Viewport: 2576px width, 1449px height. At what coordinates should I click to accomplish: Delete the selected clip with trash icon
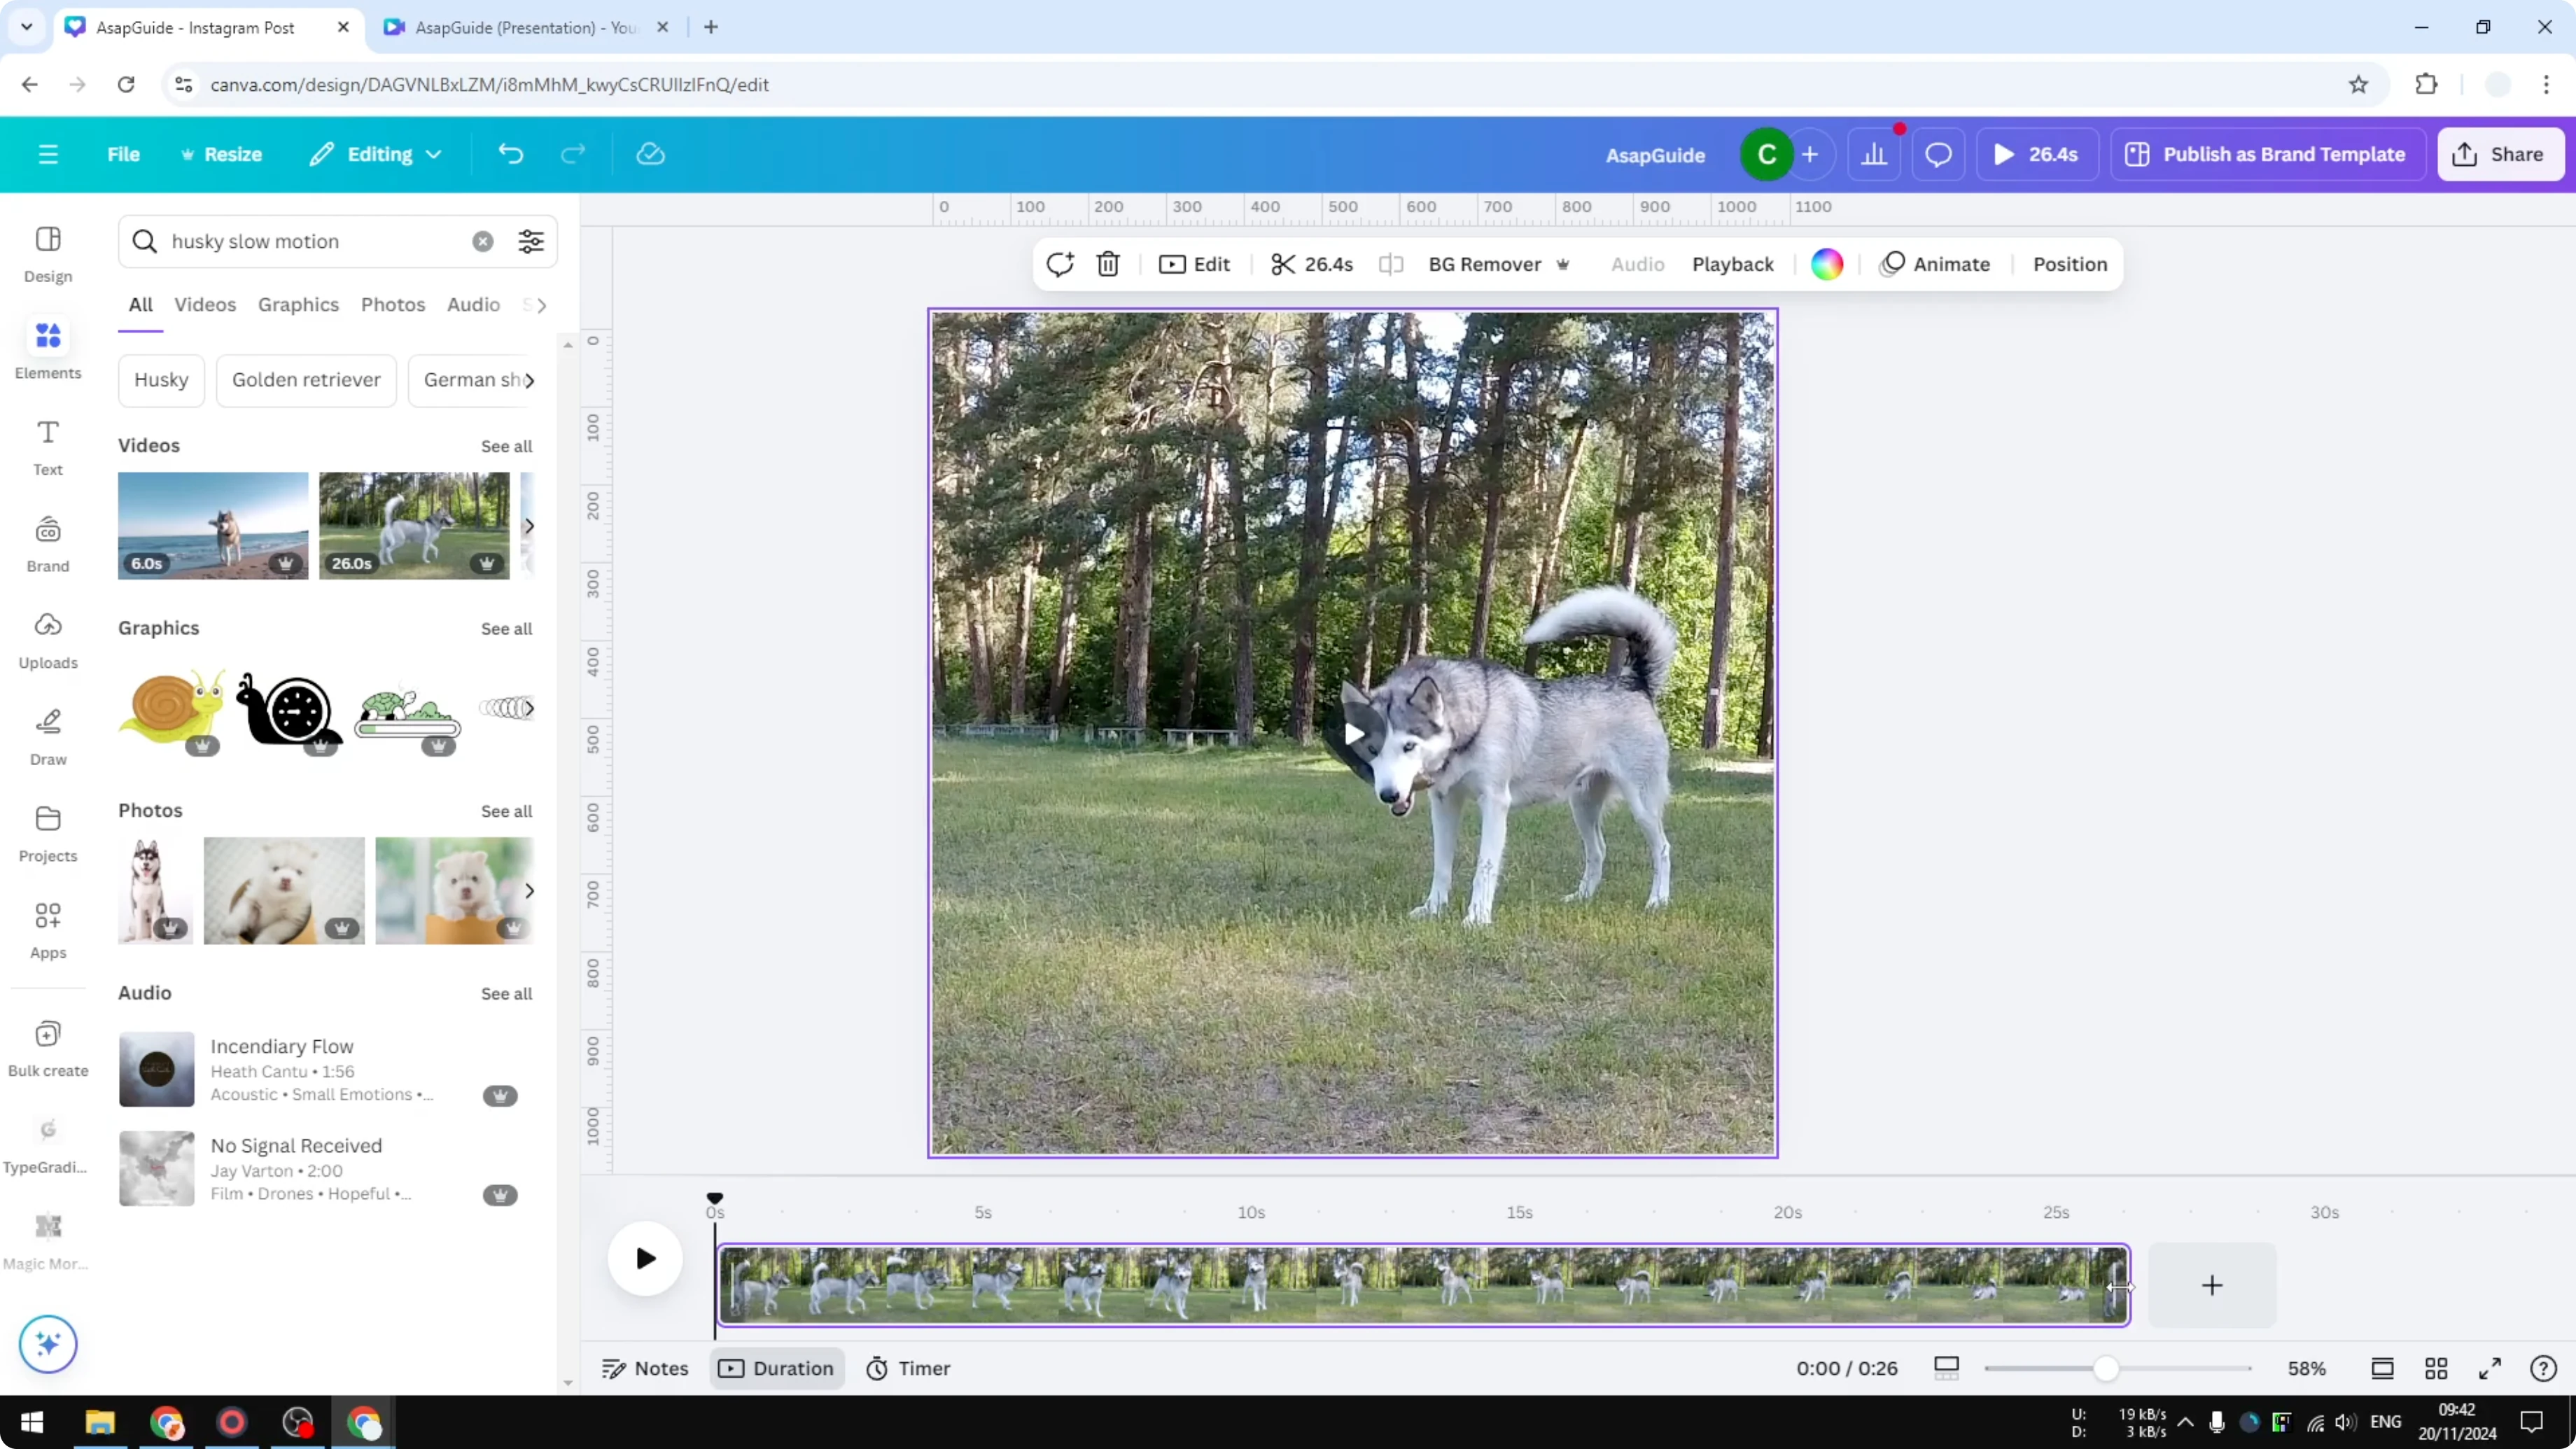tap(1108, 264)
